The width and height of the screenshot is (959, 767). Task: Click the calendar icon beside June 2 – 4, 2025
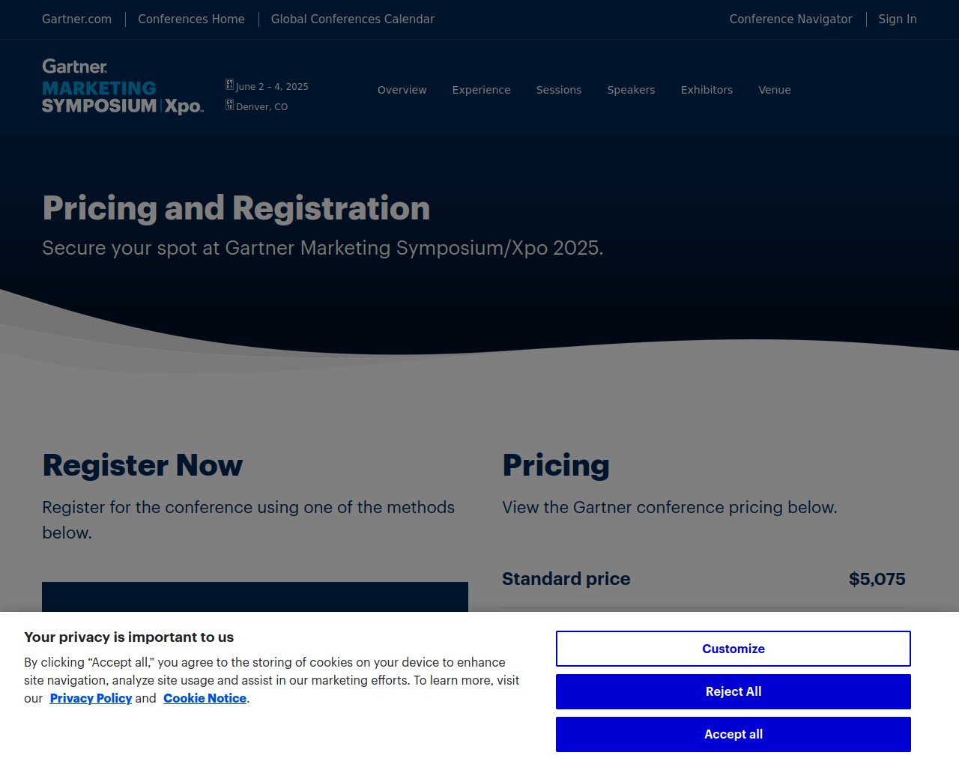click(229, 85)
